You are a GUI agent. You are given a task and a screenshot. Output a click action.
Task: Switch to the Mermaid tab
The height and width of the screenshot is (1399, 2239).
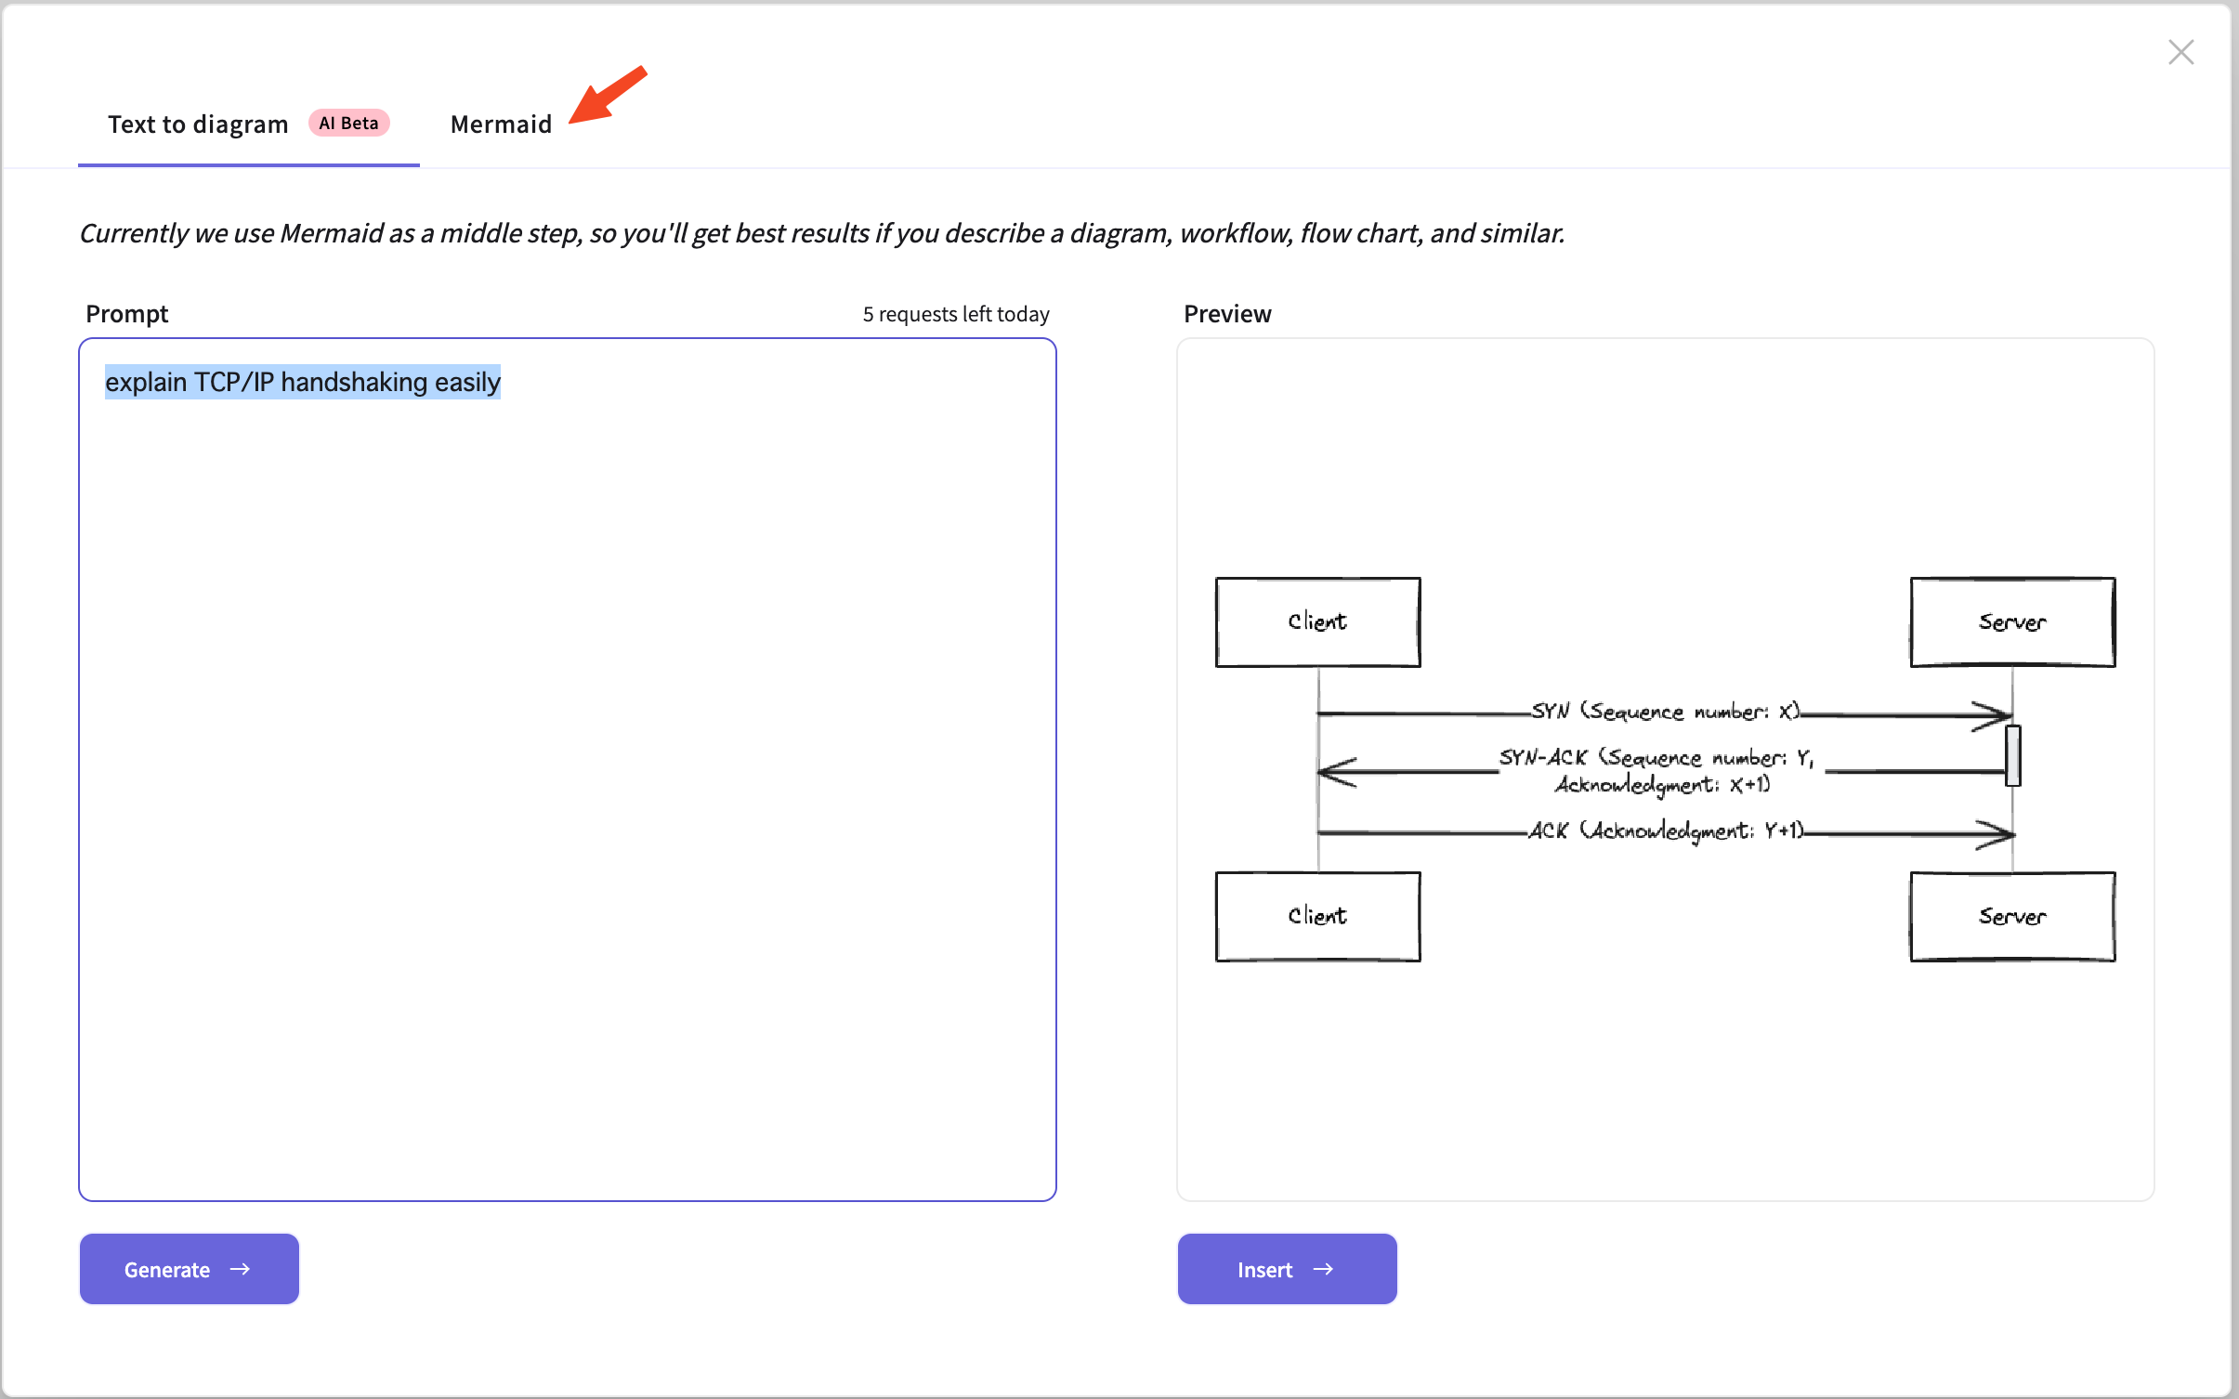501,124
